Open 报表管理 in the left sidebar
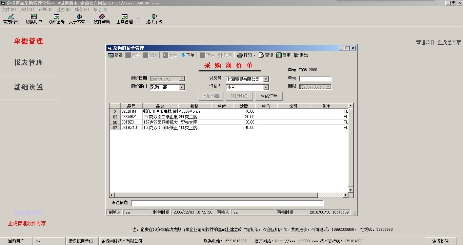This screenshot has height=245, width=463. [28, 63]
